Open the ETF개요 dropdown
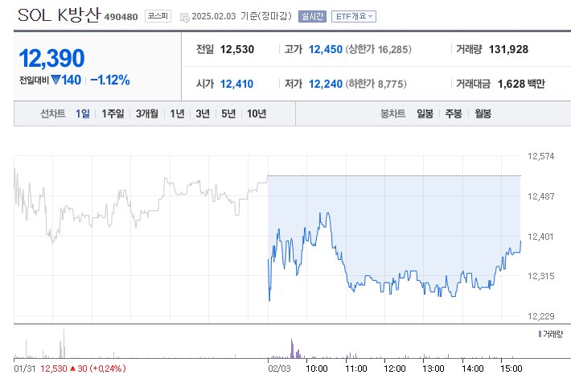Screen dimensions: 571x383 pos(354,16)
